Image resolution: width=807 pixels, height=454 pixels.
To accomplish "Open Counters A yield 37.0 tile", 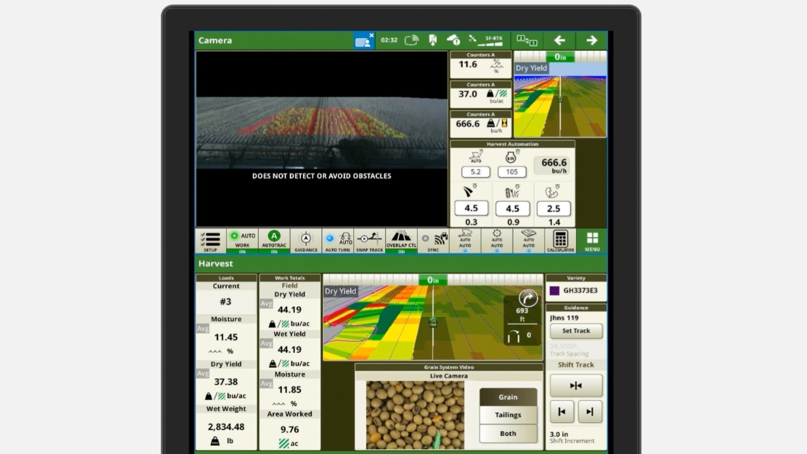I will [481, 95].
